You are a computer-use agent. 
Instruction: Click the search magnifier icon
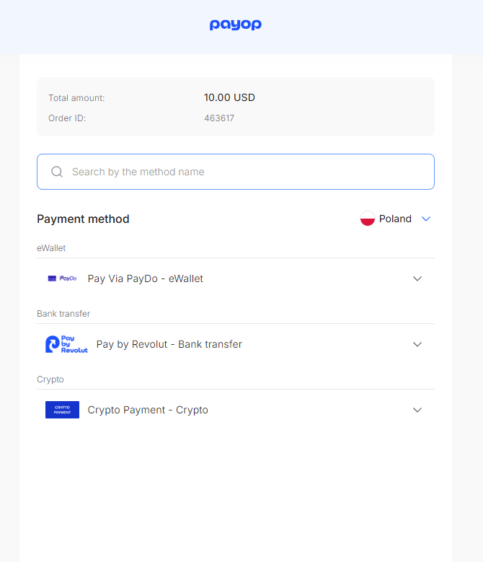57,172
